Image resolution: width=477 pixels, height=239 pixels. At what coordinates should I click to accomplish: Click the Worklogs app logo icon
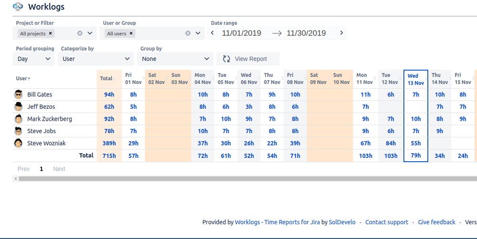point(18,6)
